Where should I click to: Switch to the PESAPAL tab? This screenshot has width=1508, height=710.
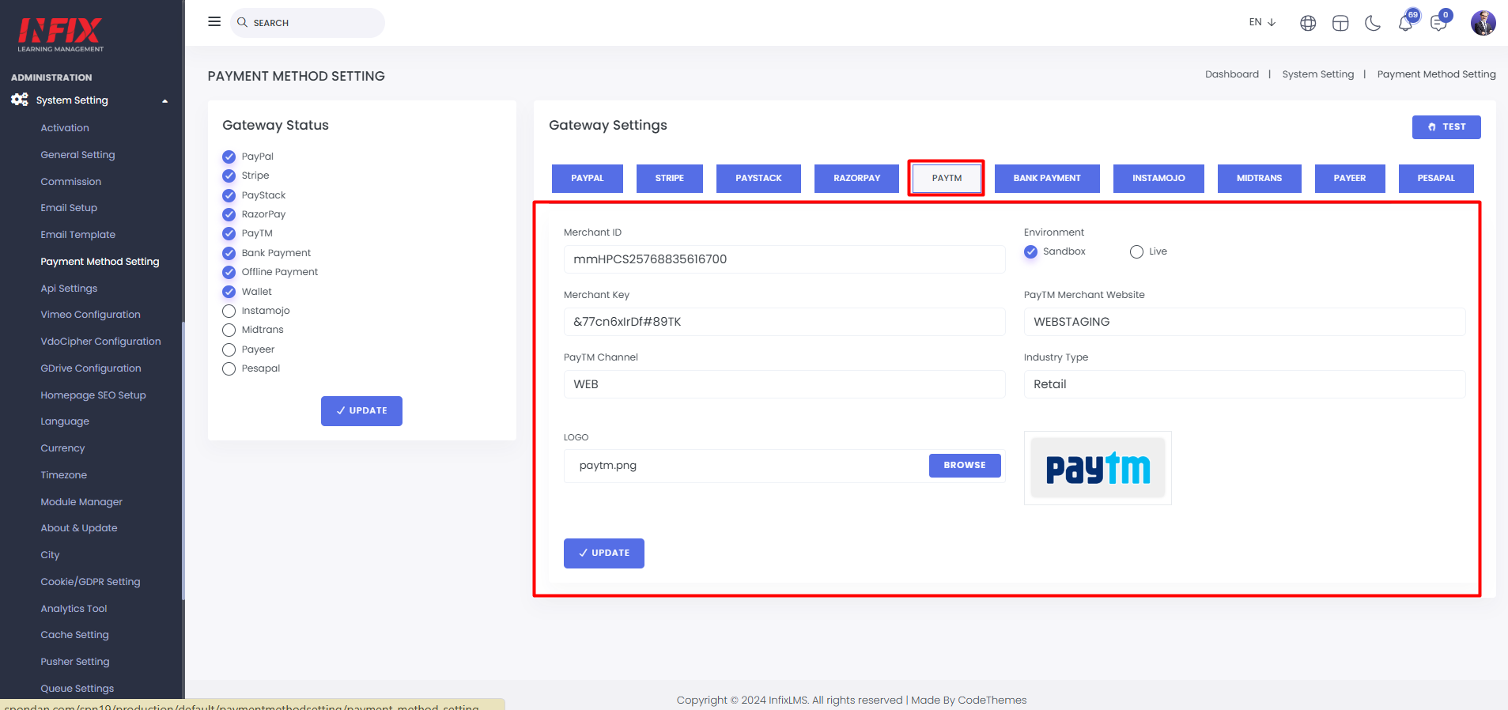(1436, 179)
